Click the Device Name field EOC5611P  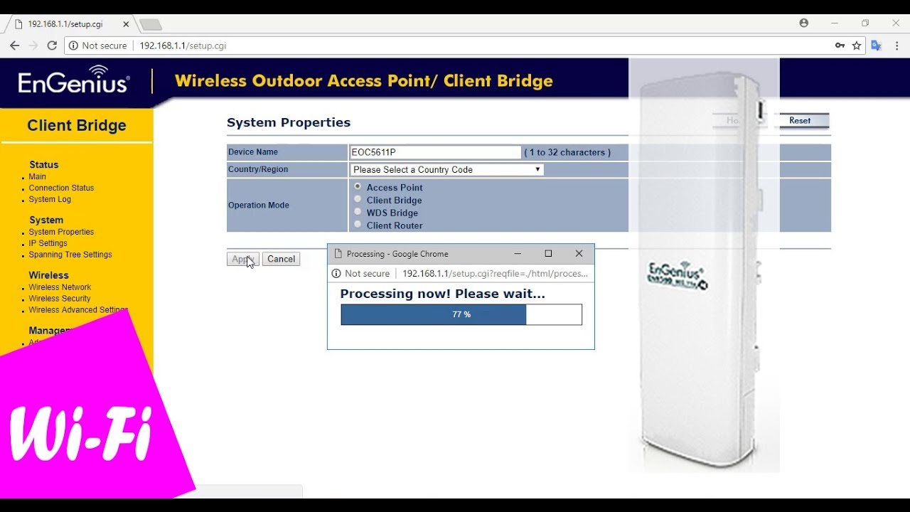pos(436,152)
